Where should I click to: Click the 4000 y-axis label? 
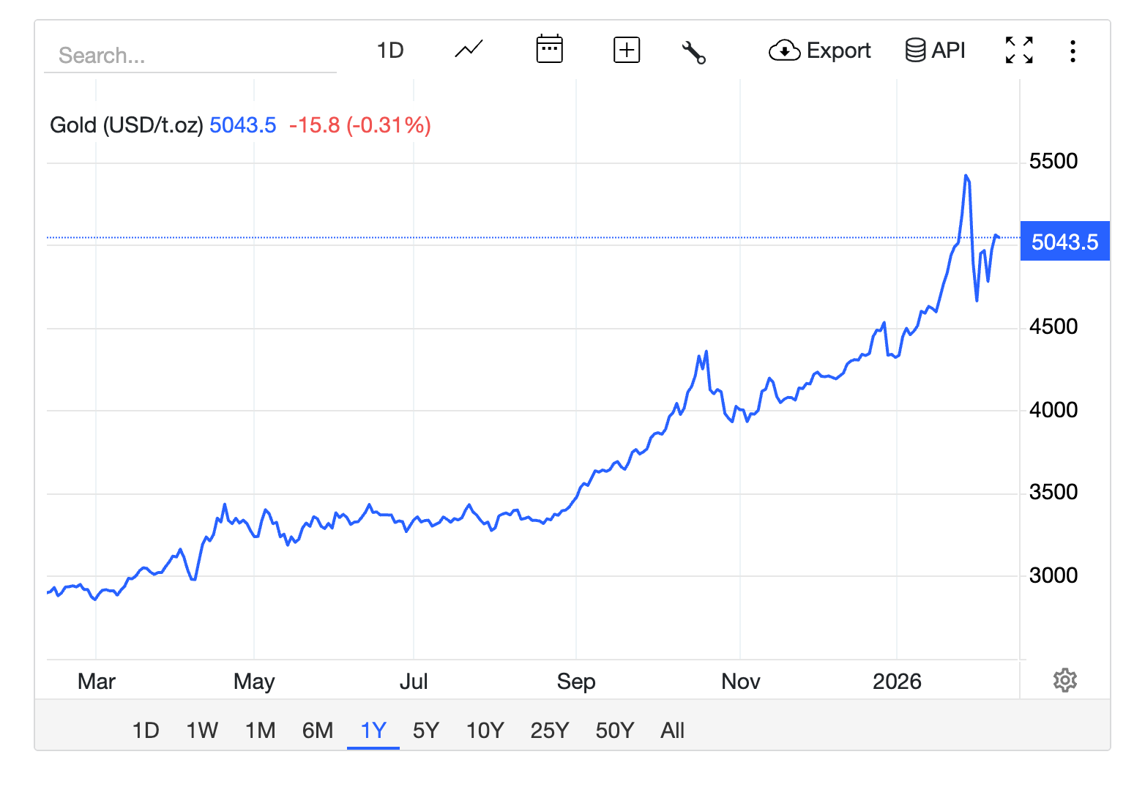click(x=1053, y=410)
